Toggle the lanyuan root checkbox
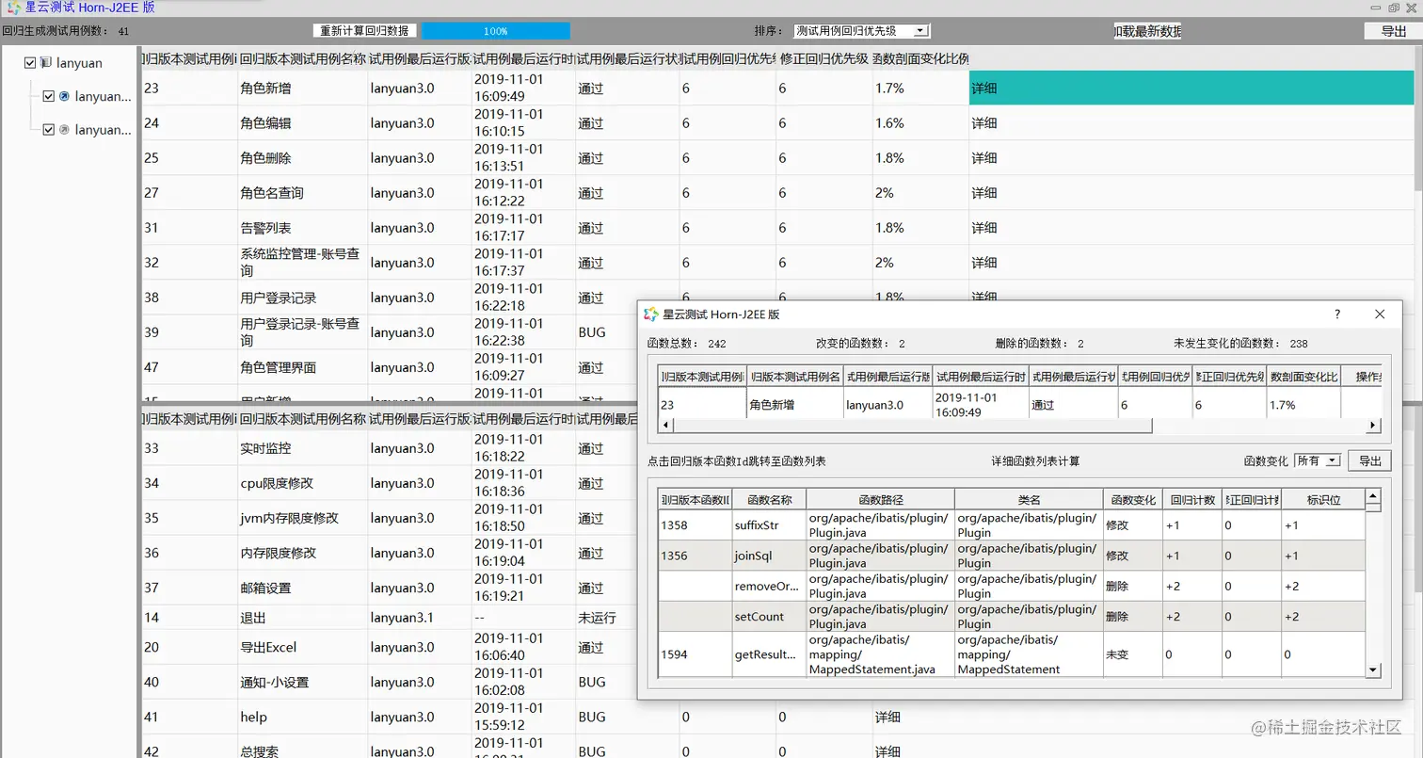Image resolution: width=1423 pixels, height=758 pixels. [x=30, y=63]
